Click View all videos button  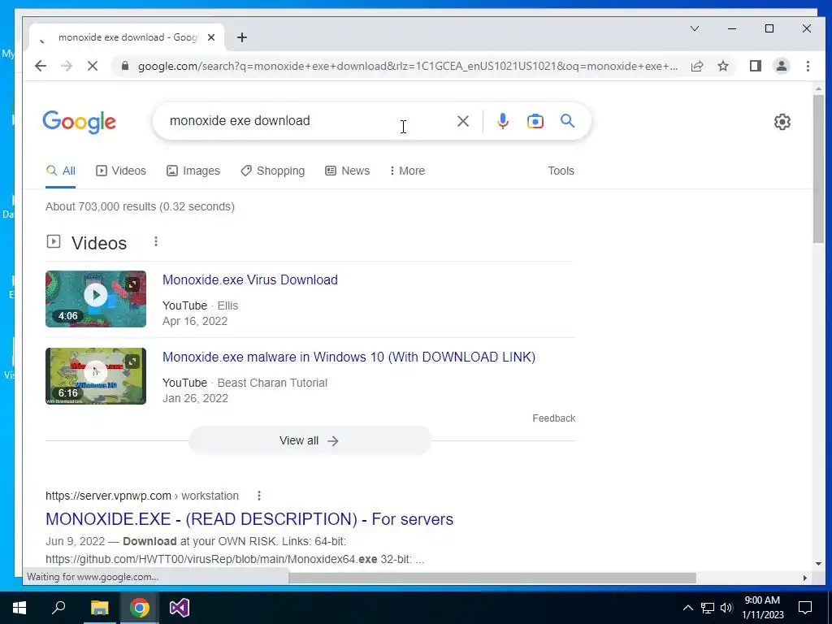tap(310, 440)
